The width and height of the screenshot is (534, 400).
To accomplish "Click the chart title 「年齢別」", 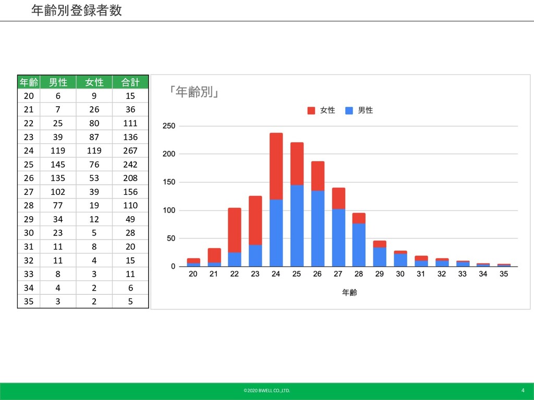I will point(195,92).
